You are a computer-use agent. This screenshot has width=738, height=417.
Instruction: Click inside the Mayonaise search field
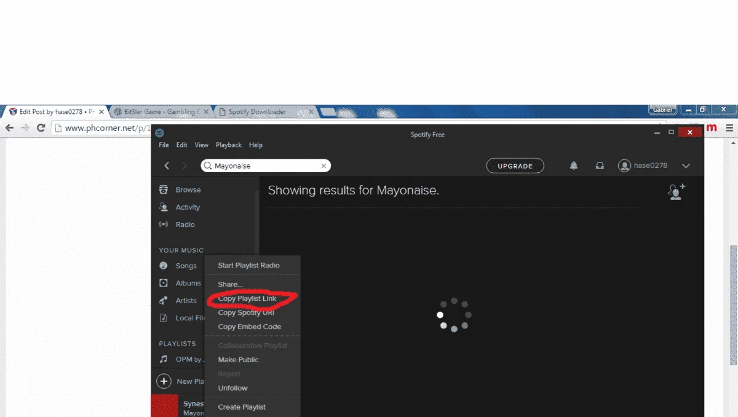coord(266,165)
